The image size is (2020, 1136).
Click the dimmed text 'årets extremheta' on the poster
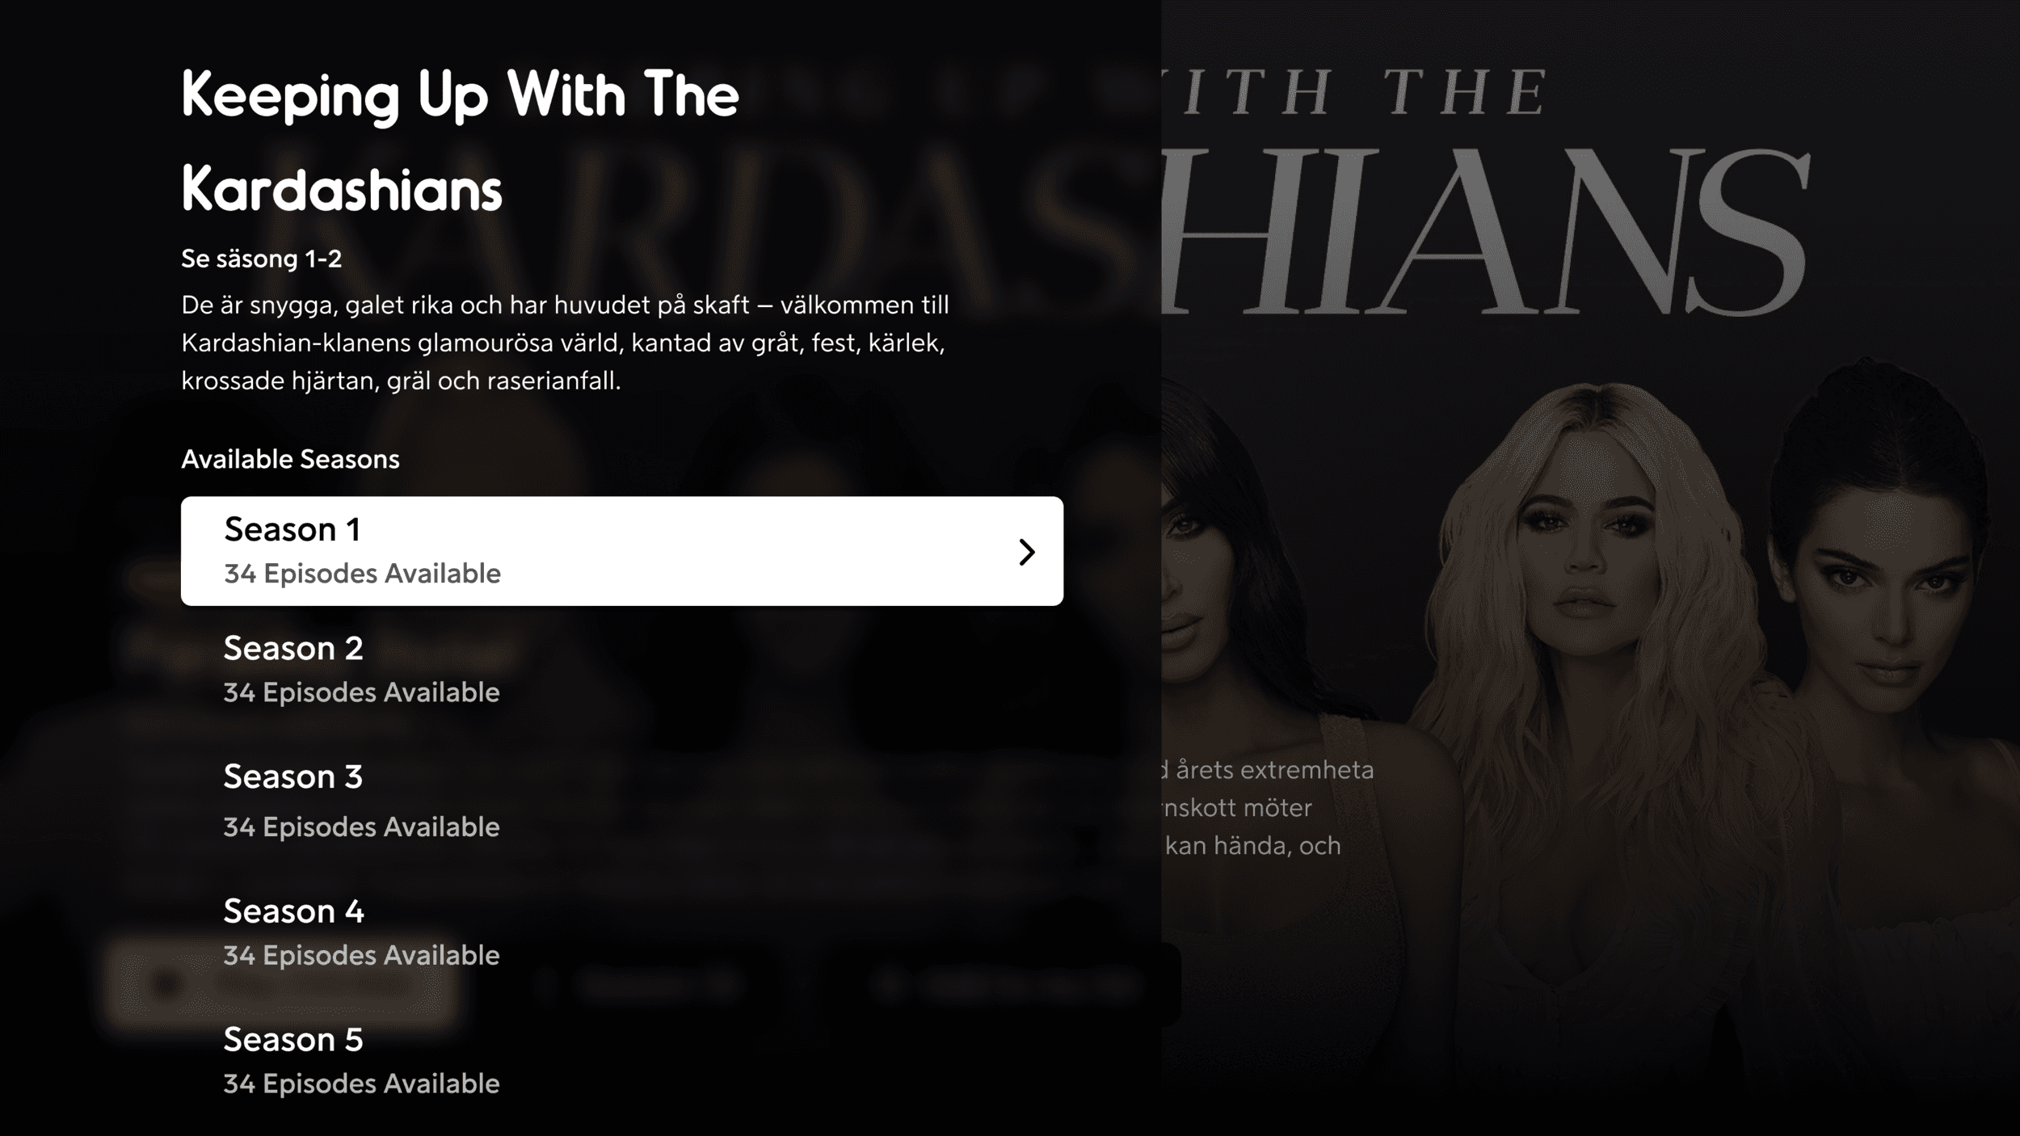pos(1269,770)
